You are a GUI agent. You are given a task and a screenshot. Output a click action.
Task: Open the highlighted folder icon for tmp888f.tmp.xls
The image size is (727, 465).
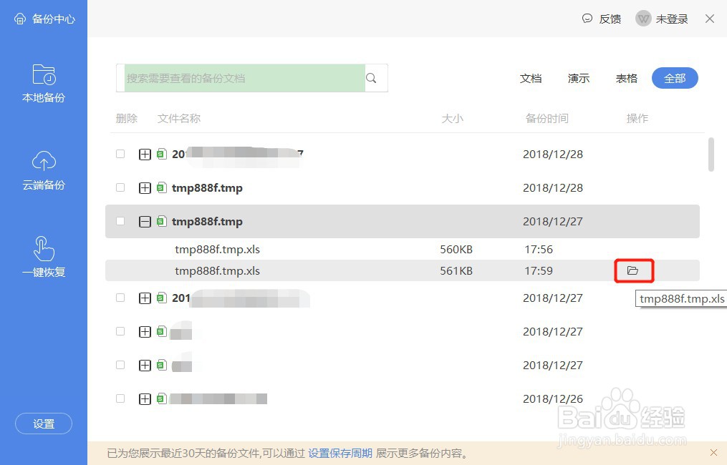pos(634,270)
